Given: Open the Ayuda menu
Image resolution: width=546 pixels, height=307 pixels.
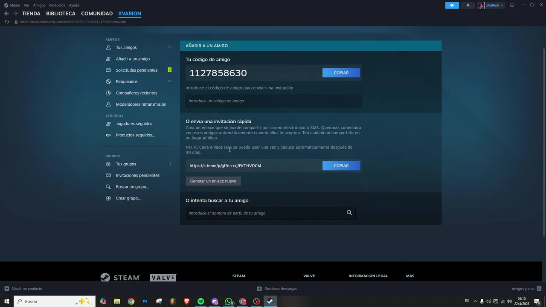Looking at the screenshot, I should pyautogui.click(x=74, y=5).
